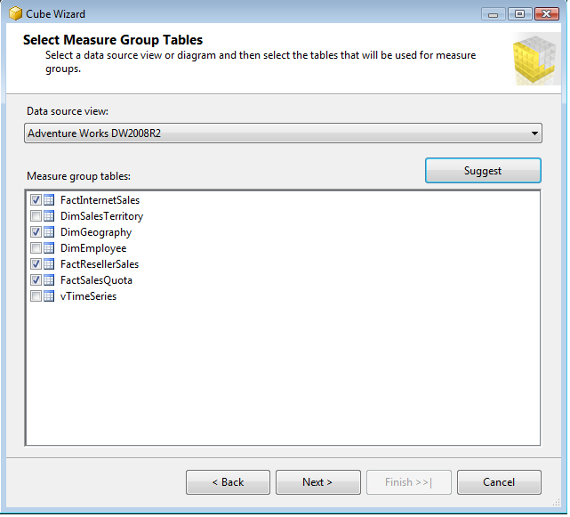Screen dimensions: 570x517
Task: Check the DimEmployee checkbox
Action: pos(36,247)
